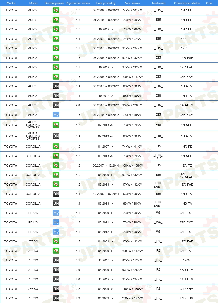The image size is (218, 303).
Task: Click the petrol icon for AURIS 1.6 05.2009 -> 09.2012
Action: click(56, 57)
